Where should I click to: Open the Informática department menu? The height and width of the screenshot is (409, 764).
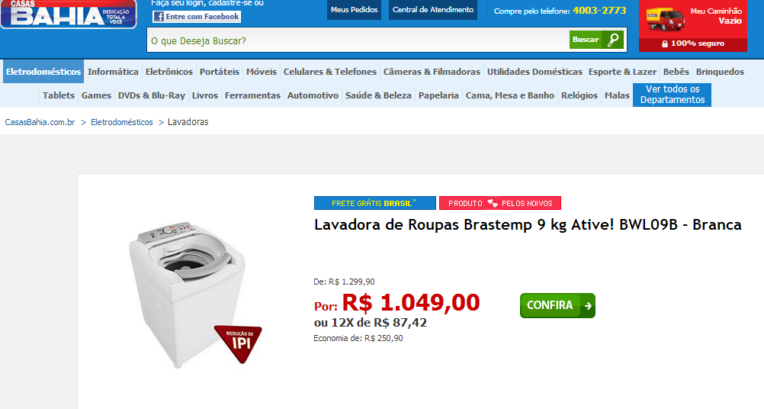coord(113,72)
